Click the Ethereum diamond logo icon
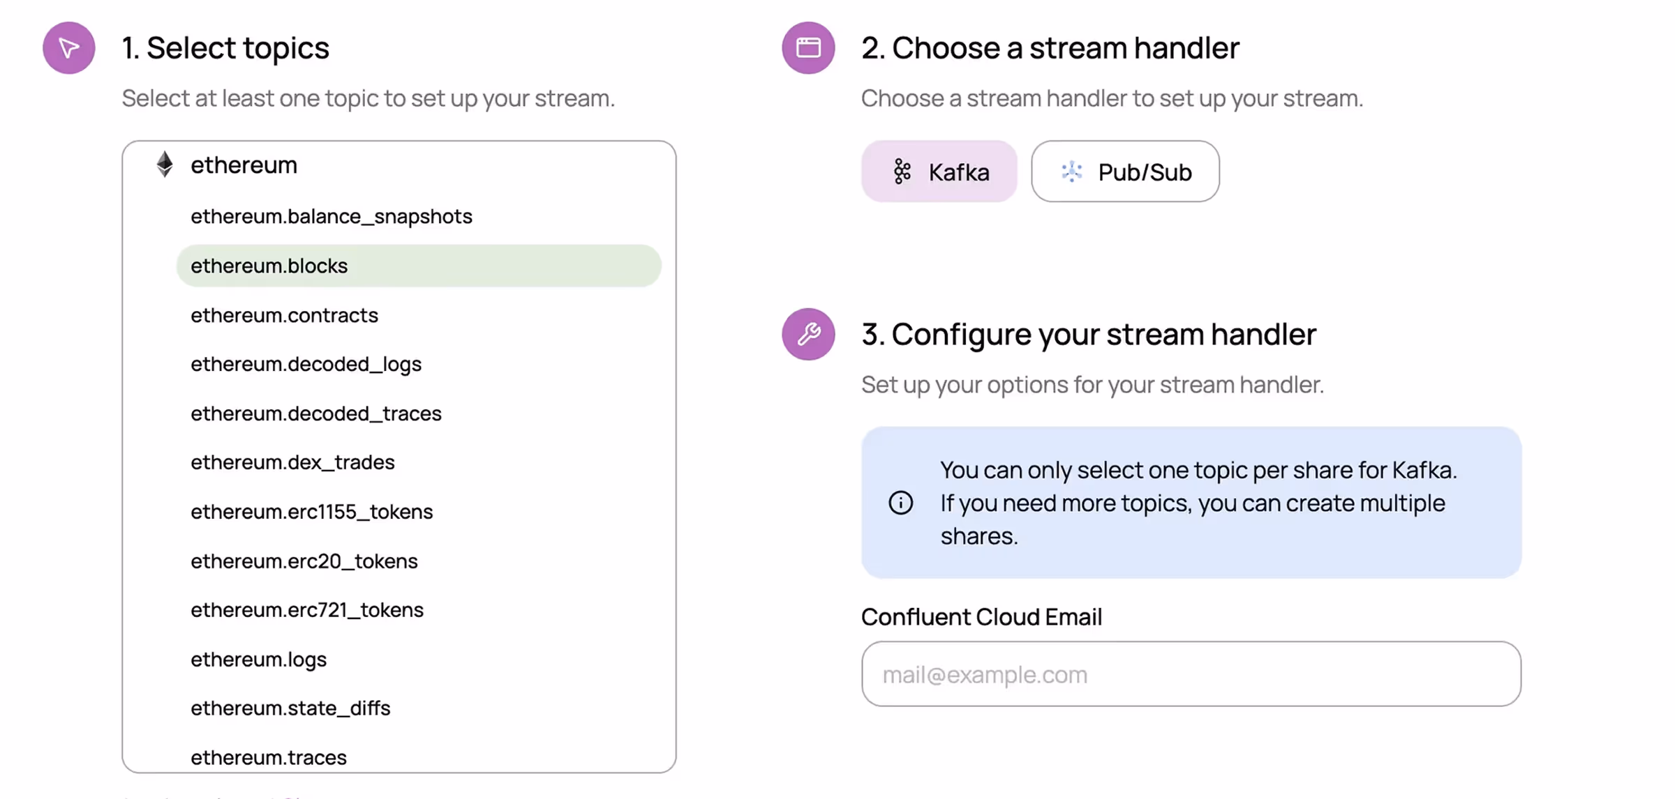This screenshot has height=799, width=1675. click(x=165, y=165)
